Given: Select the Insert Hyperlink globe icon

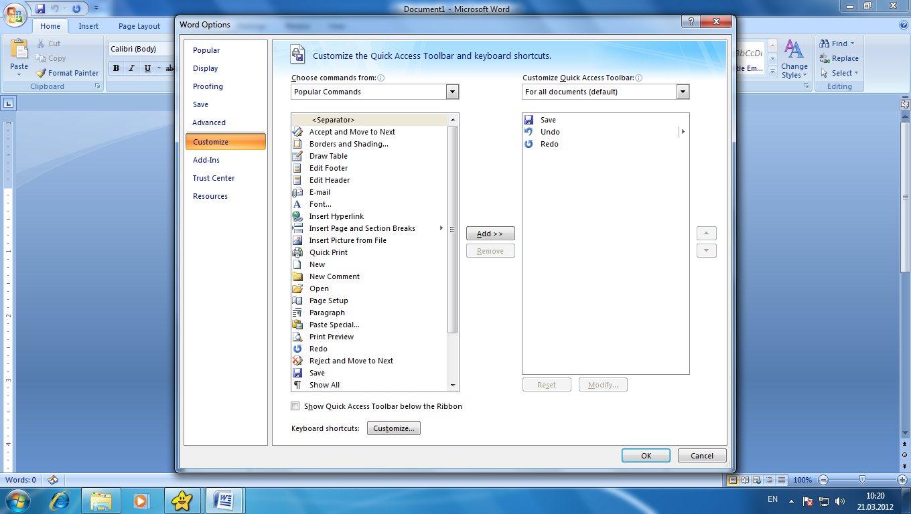Looking at the screenshot, I should pyautogui.click(x=297, y=216).
